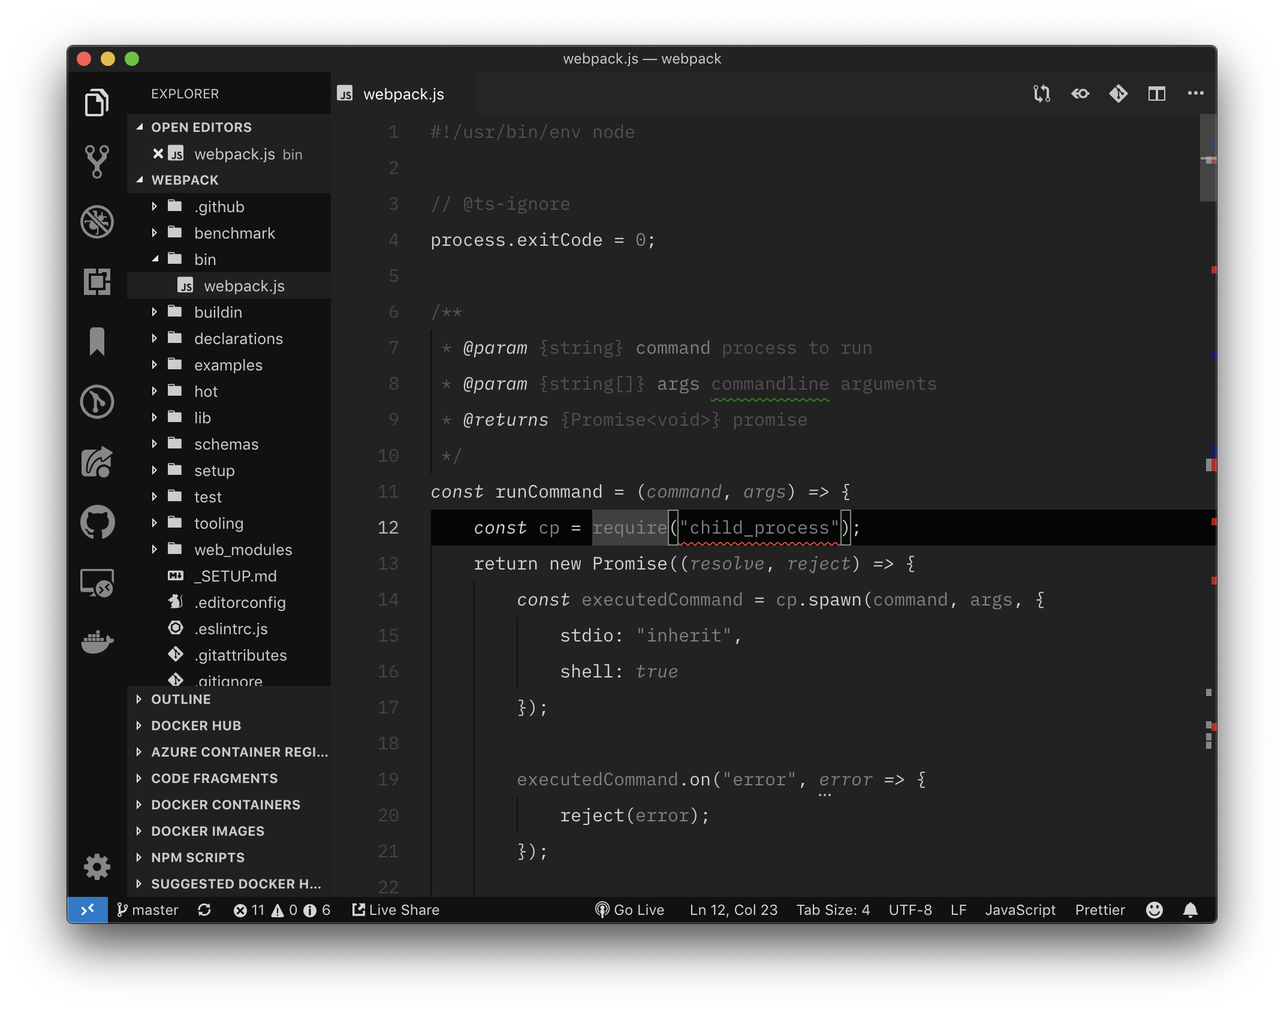Screen dimensions: 1284x1012
Task: Select the webpack.js editor tab
Action: (x=403, y=94)
